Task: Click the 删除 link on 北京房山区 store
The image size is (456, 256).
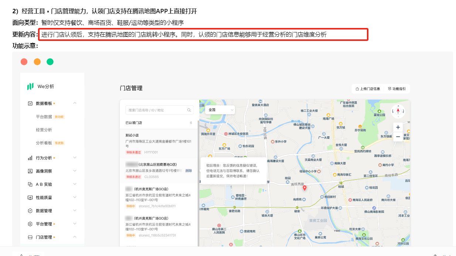Action: click(x=188, y=171)
